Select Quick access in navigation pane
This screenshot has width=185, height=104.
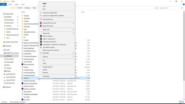[x=9, y=14]
